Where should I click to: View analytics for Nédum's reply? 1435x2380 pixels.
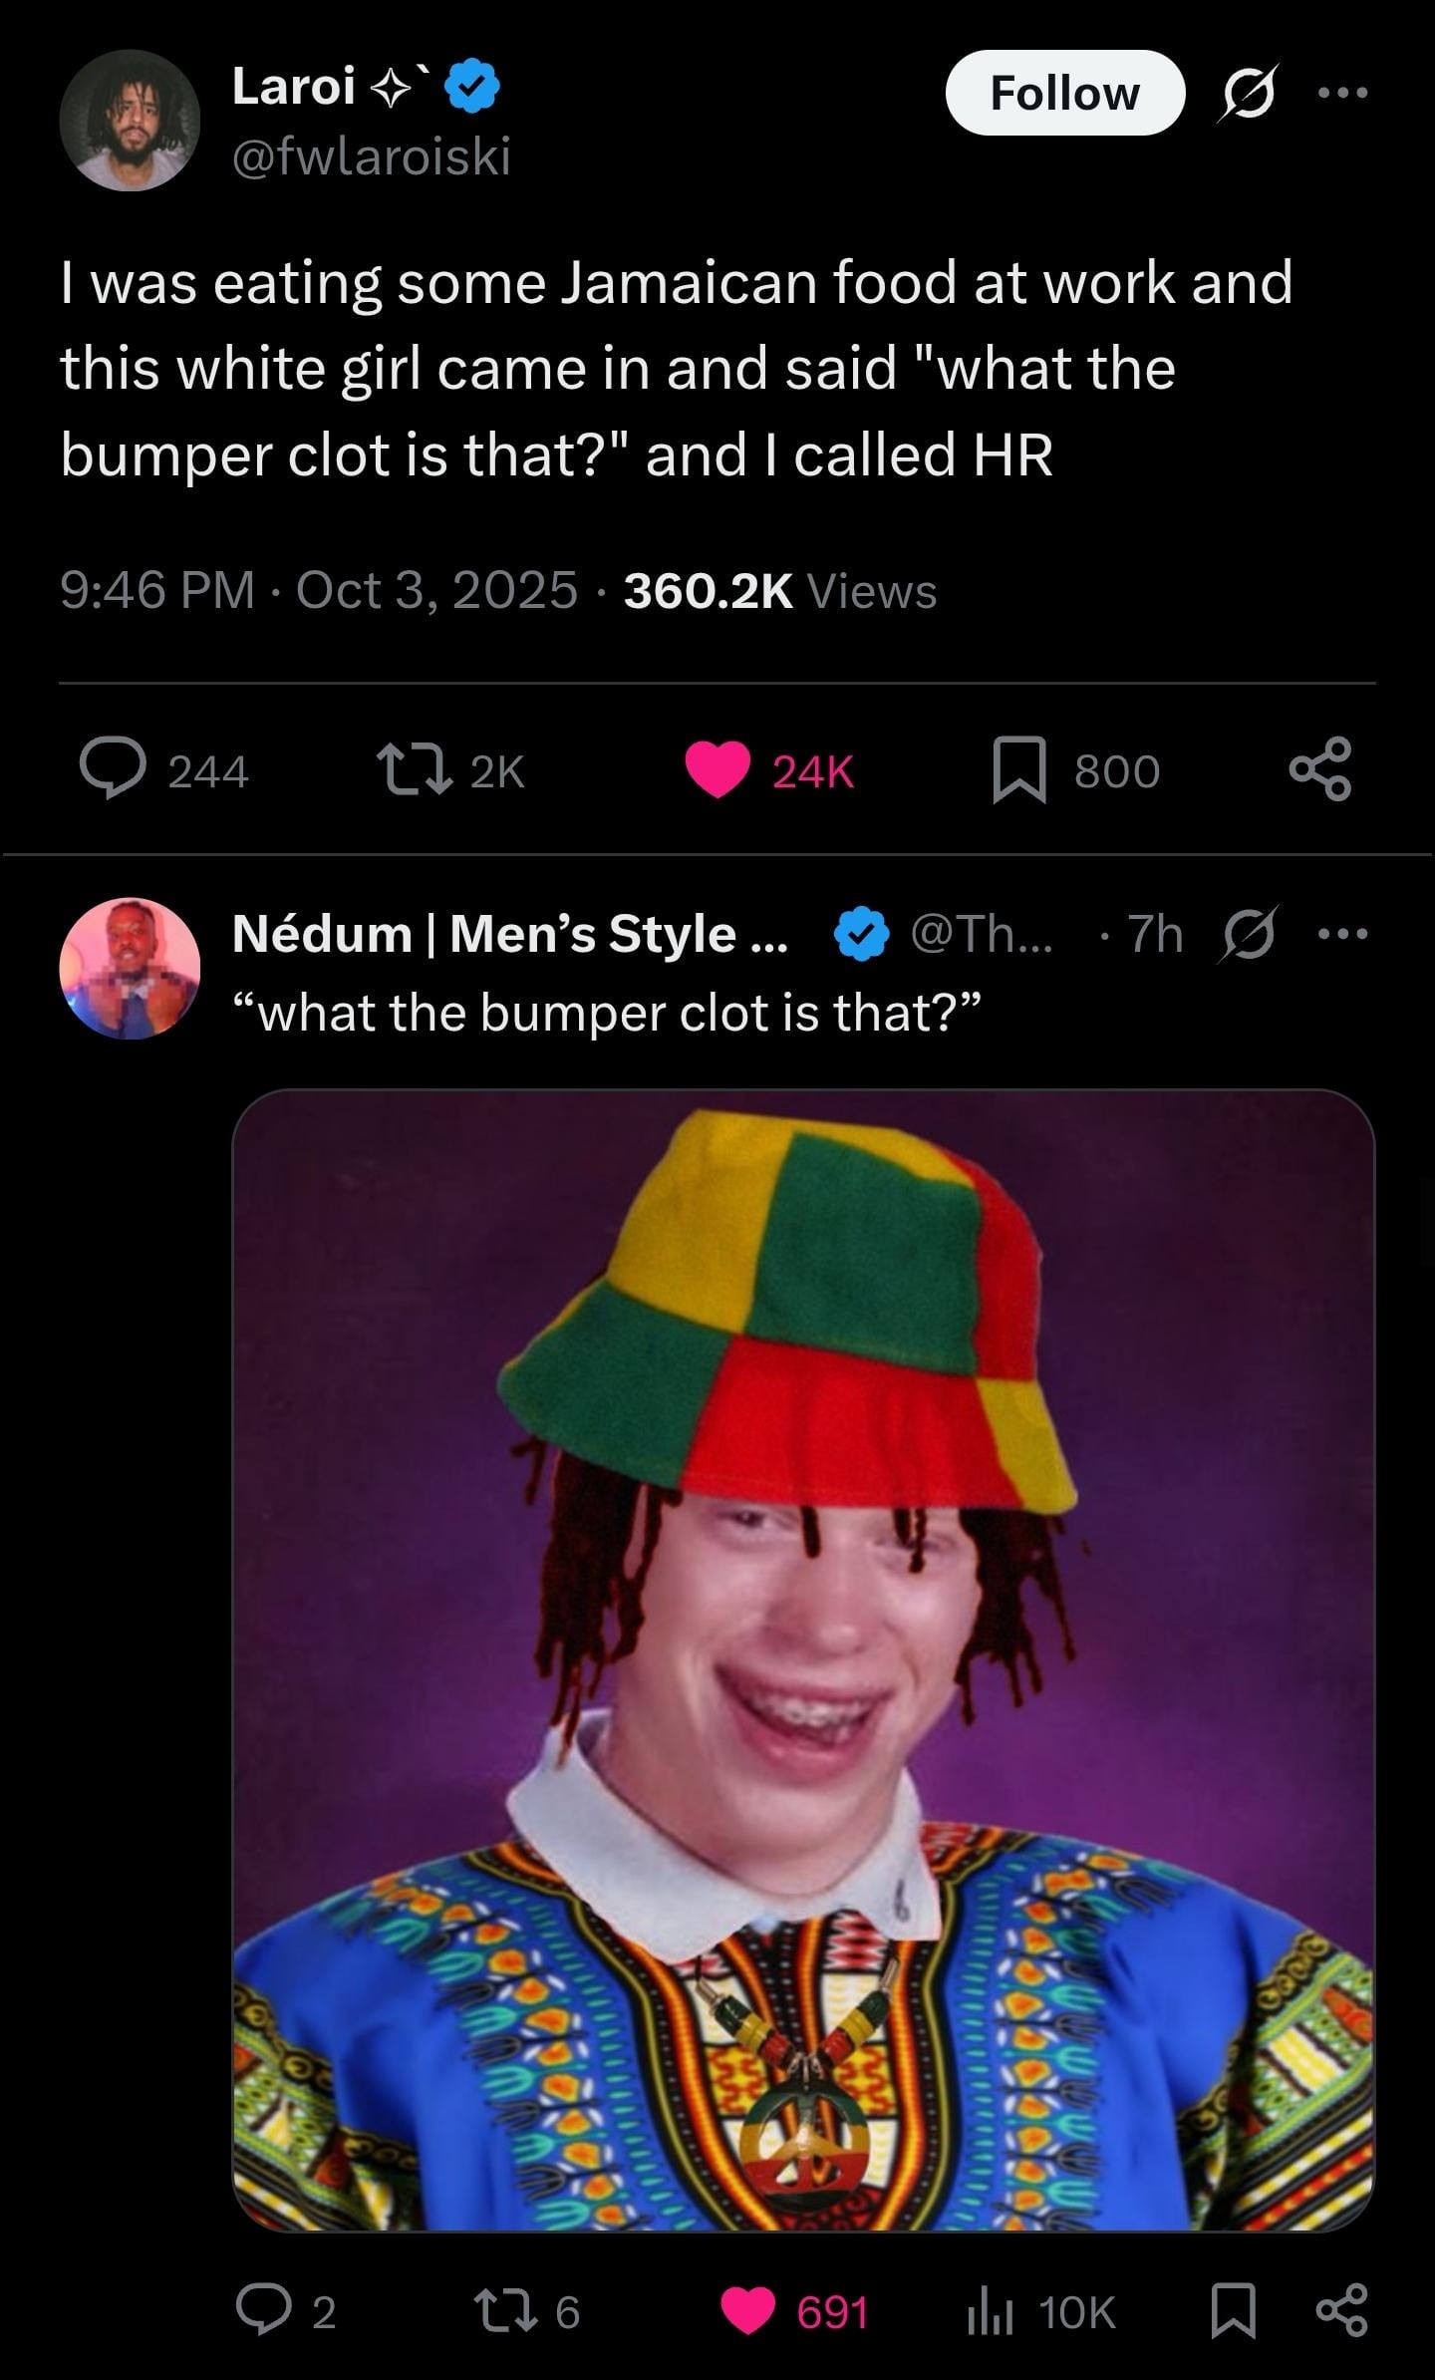(x=990, y=2309)
